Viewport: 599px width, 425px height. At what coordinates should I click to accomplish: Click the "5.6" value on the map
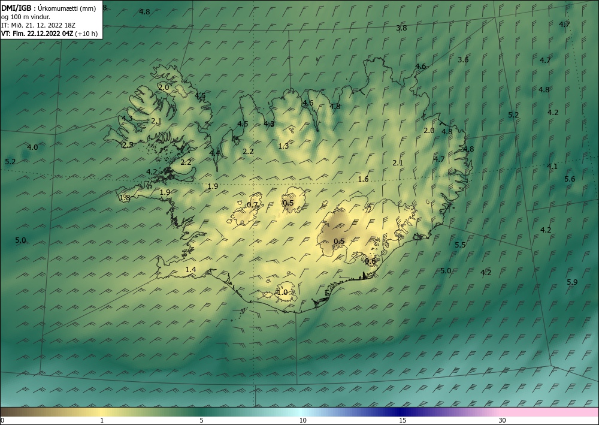[570, 179]
